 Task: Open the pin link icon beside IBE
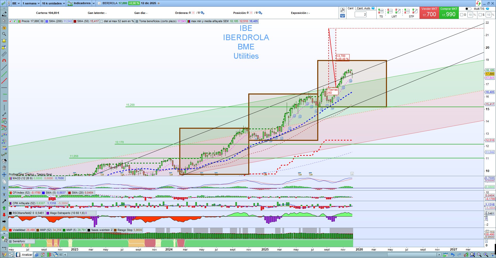click(x=9, y=3)
